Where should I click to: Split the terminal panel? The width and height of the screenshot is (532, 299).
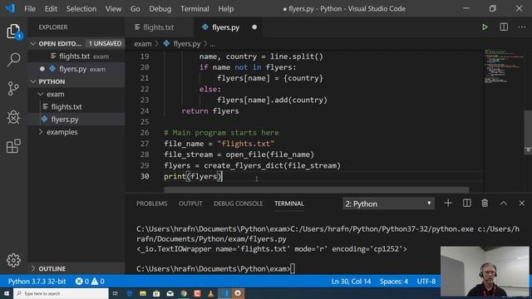[x=467, y=203]
